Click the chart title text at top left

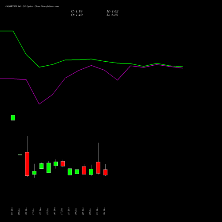[x=32, y=7]
